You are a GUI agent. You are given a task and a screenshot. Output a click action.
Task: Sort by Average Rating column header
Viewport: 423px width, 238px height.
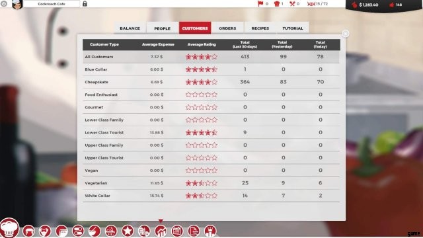[202, 44]
